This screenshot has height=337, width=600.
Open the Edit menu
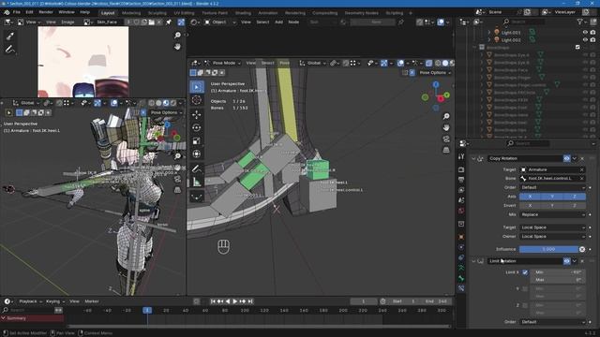pos(29,12)
